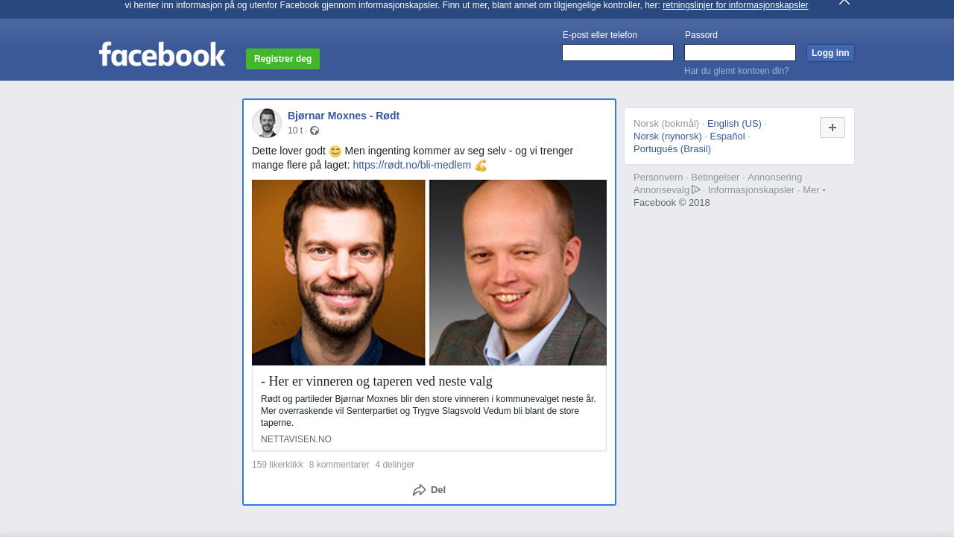Click the AdChoices triangle icon
The height and width of the screenshot is (537, 954).
696,189
